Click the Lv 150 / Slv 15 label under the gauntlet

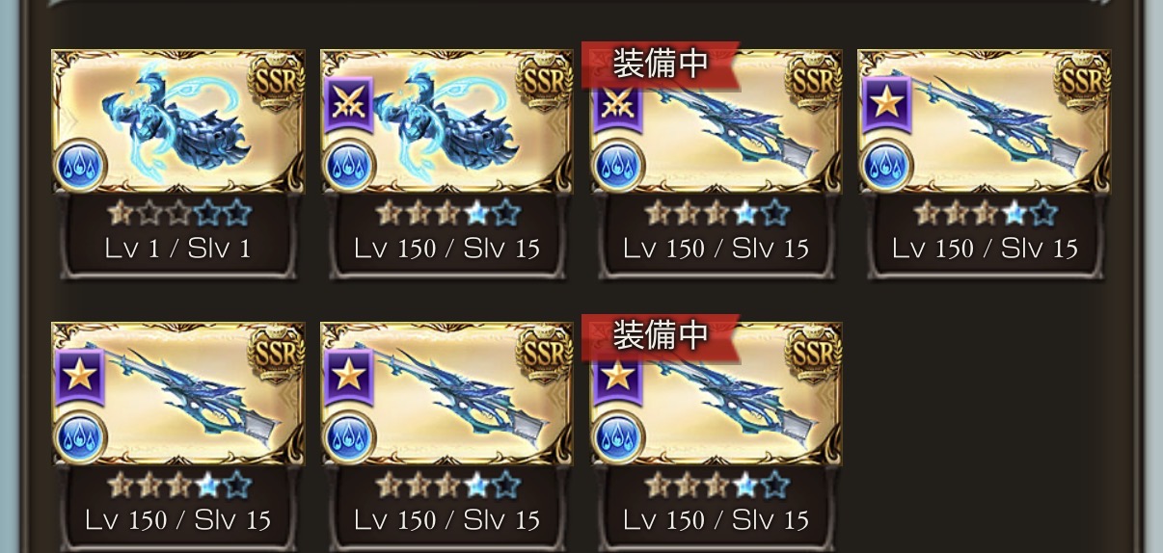click(x=446, y=249)
